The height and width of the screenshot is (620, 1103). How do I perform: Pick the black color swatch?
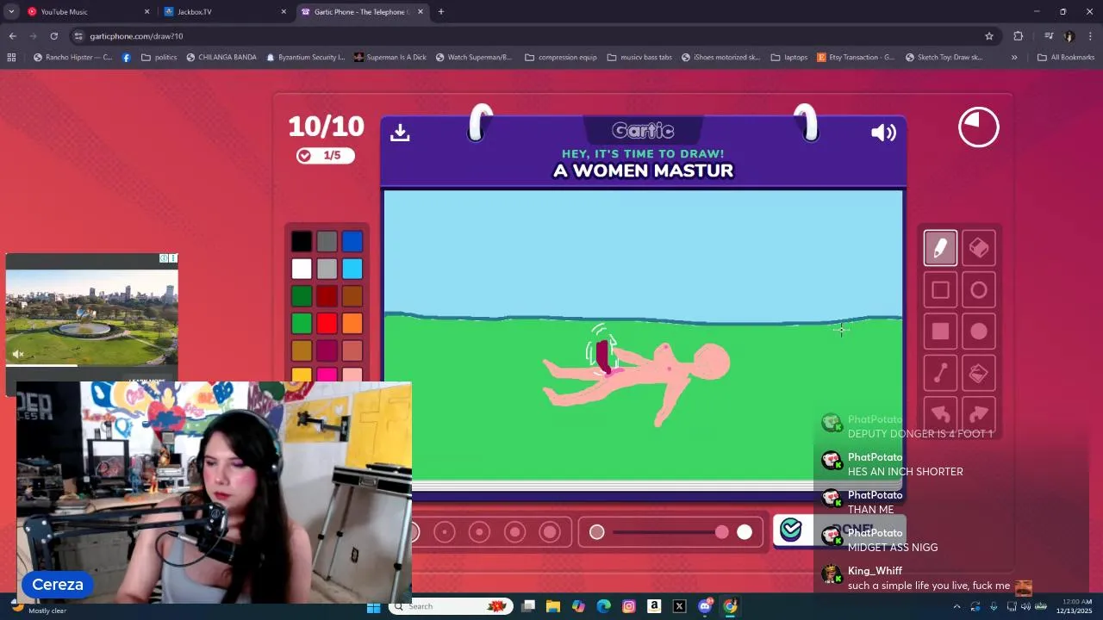click(301, 242)
